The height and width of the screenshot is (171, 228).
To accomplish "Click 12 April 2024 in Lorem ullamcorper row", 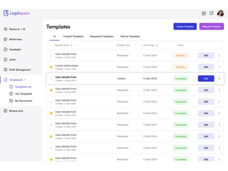I will (x=150, y=67).
